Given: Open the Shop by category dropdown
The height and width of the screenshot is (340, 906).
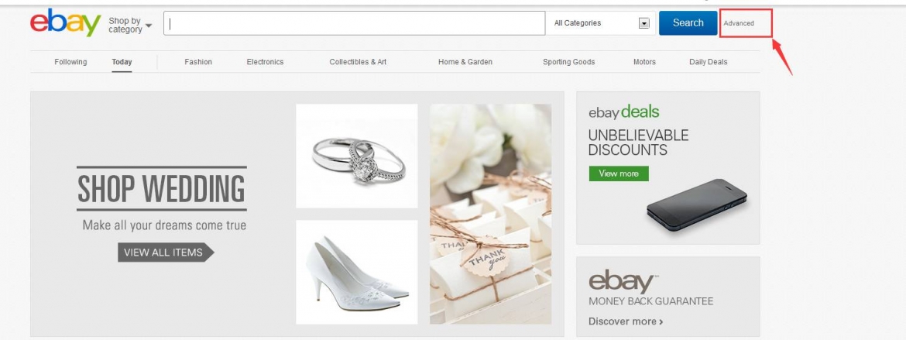Looking at the screenshot, I should point(130,25).
